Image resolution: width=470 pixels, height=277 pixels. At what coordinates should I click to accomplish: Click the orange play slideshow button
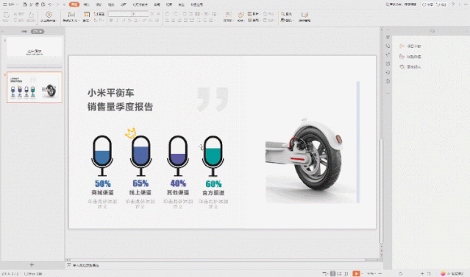pyautogui.click(x=356, y=273)
